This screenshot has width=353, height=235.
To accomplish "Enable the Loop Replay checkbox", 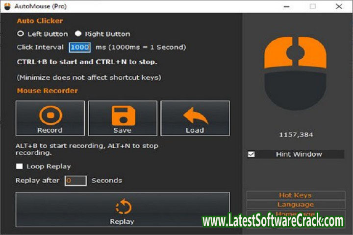I will click(x=20, y=166).
